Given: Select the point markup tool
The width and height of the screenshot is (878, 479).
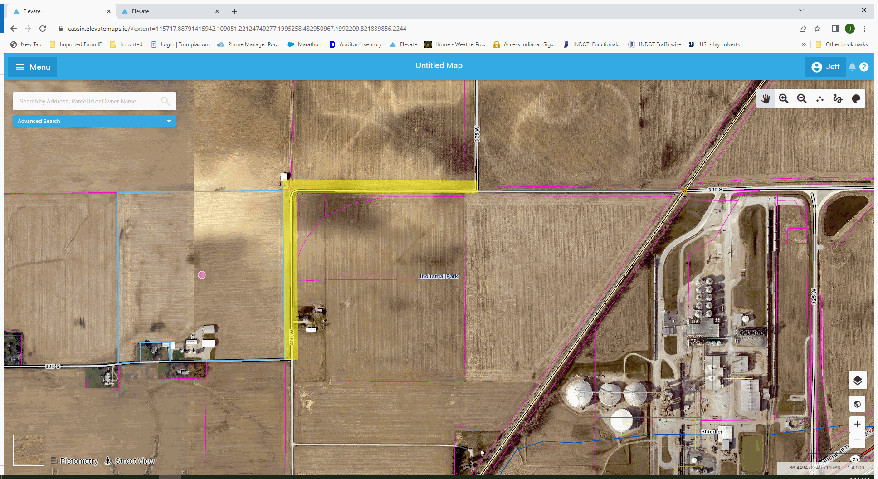Looking at the screenshot, I should (x=820, y=98).
